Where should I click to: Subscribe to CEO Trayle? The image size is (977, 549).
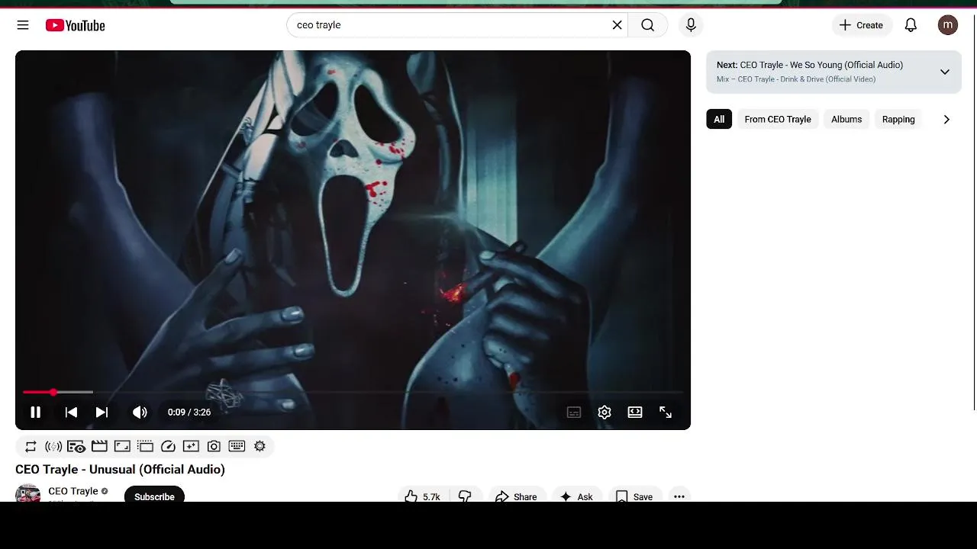pyautogui.click(x=154, y=494)
